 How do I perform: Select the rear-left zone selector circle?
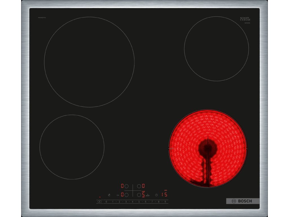point(126,186)
